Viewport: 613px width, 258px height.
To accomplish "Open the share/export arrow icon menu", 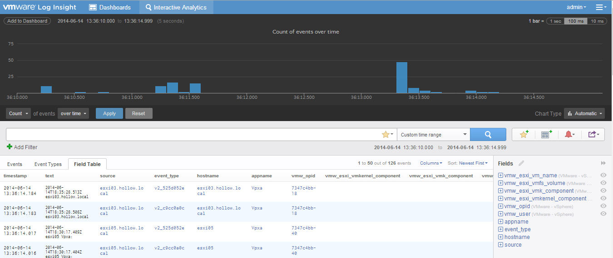I will [593, 134].
